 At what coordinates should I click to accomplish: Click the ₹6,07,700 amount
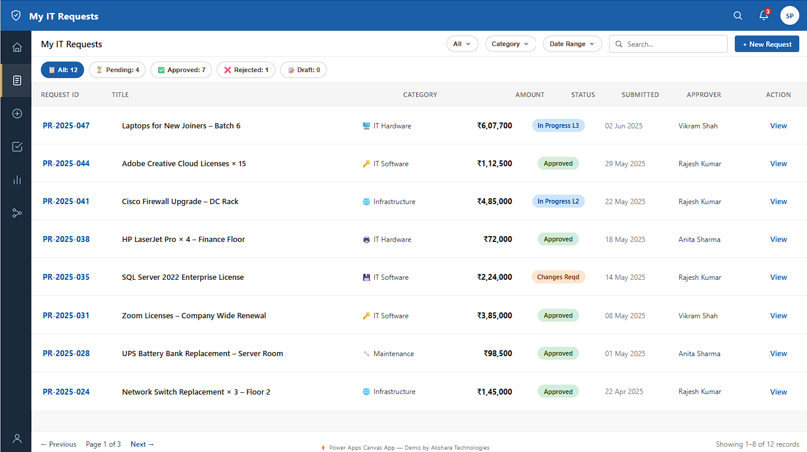tap(494, 125)
